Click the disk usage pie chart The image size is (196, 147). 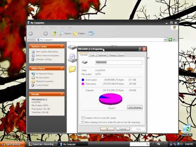pos(111,99)
